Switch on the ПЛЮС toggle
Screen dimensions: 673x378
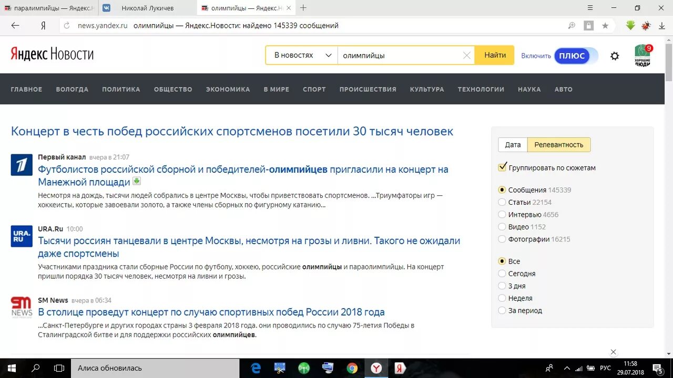tap(576, 56)
